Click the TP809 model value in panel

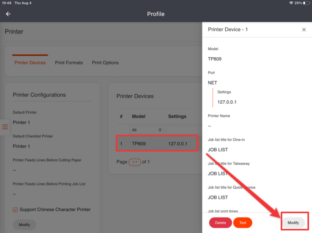pos(215,59)
